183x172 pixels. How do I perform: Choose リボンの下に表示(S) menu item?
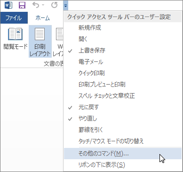point(123,165)
